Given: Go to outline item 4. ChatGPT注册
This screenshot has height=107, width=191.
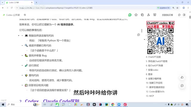Looking at the screenshot, I should [153, 57].
